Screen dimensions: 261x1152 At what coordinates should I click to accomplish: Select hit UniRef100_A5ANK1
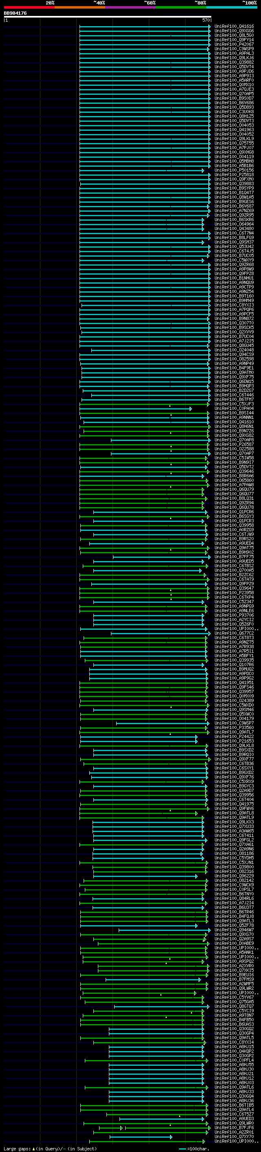(x=234, y=953)
